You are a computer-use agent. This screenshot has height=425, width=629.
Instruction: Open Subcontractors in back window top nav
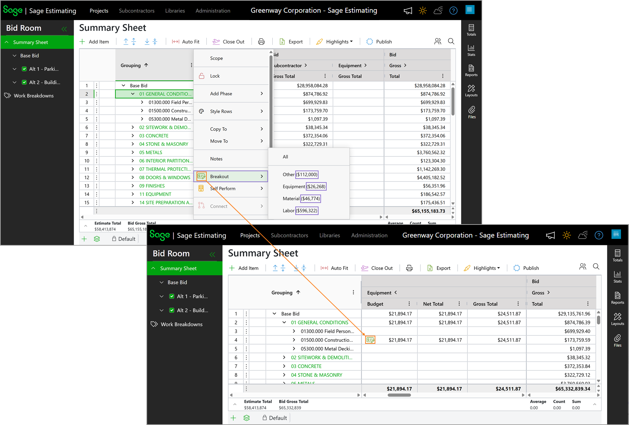[137, 11]
